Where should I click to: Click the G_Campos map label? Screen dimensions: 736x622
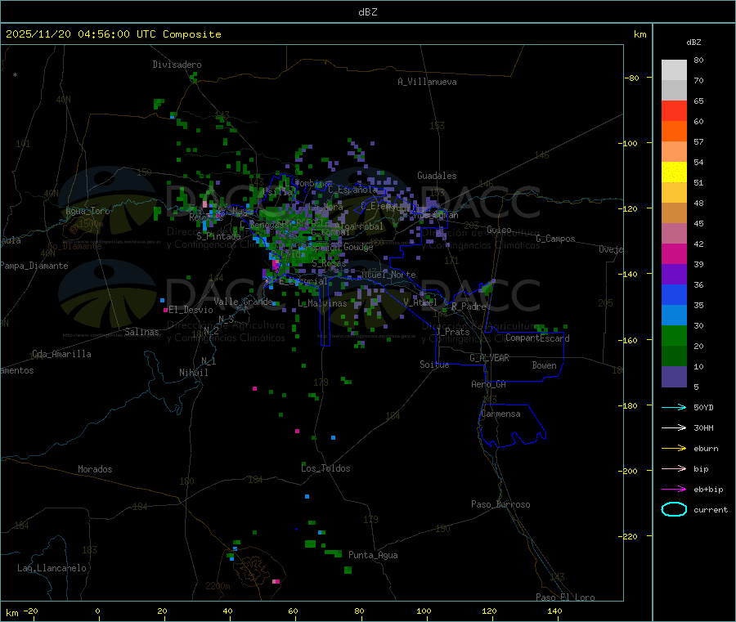(556, 239)
